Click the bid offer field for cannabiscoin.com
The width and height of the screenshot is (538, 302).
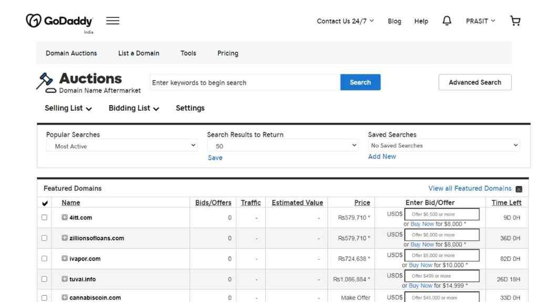442,297
